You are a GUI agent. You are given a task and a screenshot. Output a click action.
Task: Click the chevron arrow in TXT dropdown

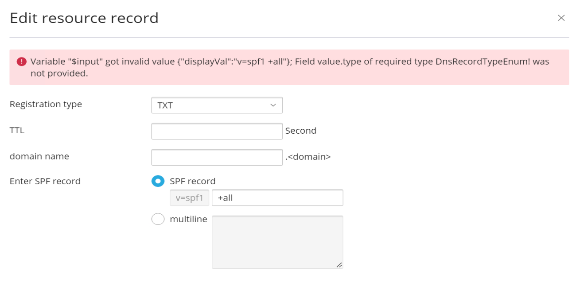coord(273,105)
